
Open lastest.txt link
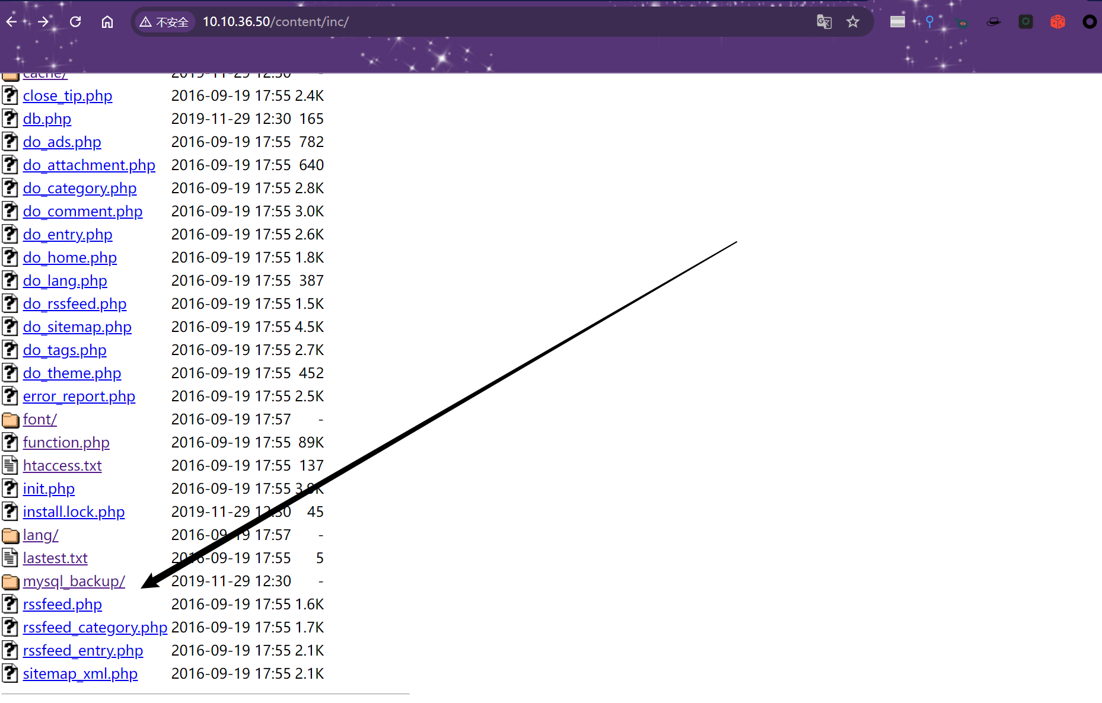(x=55, y=558)
